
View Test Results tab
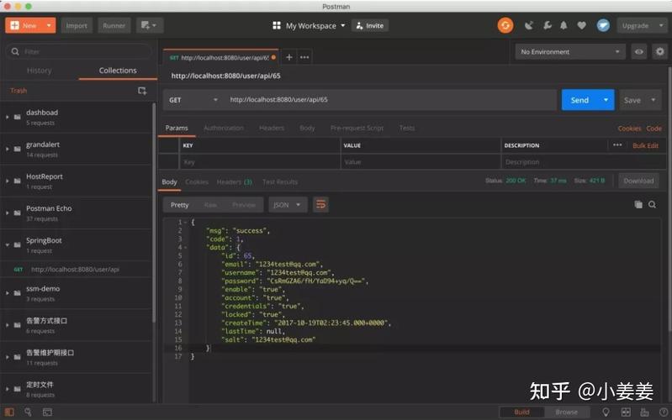(280, 182)
